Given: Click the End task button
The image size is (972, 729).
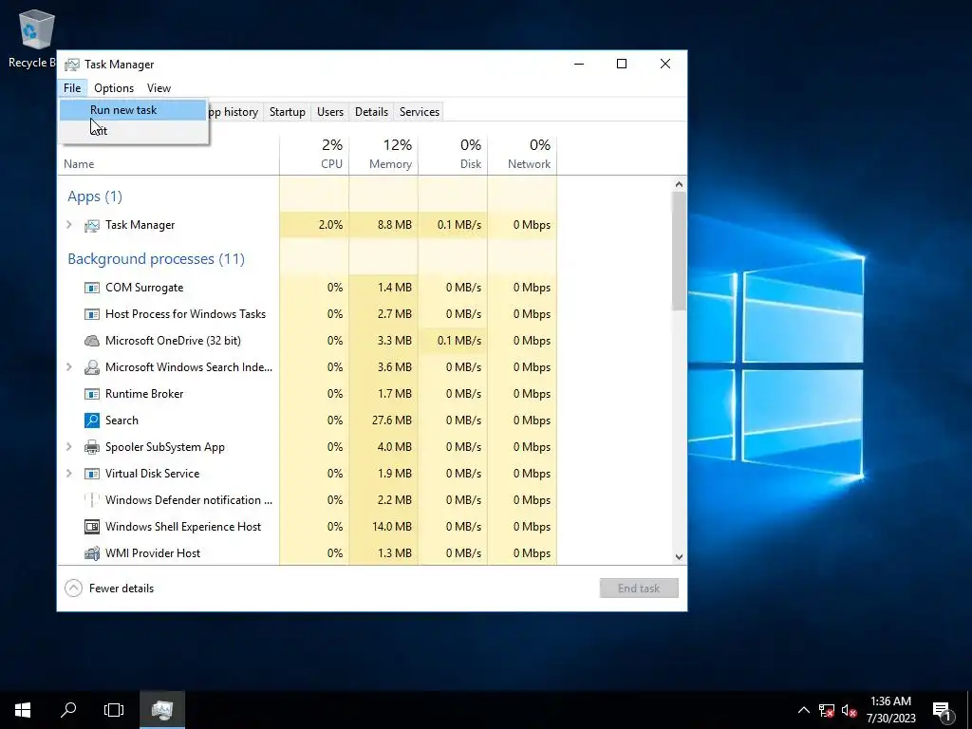Looking at the screenshot, I should [639, 589].
